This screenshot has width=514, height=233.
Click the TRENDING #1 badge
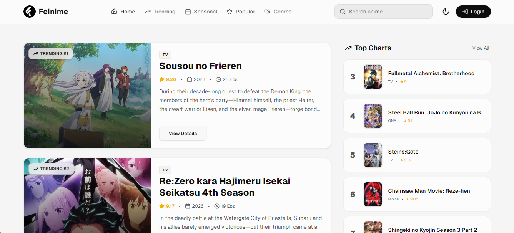(51, 53)
